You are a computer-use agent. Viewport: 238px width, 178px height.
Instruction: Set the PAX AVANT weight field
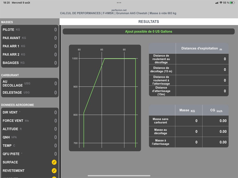pos(30,38)
